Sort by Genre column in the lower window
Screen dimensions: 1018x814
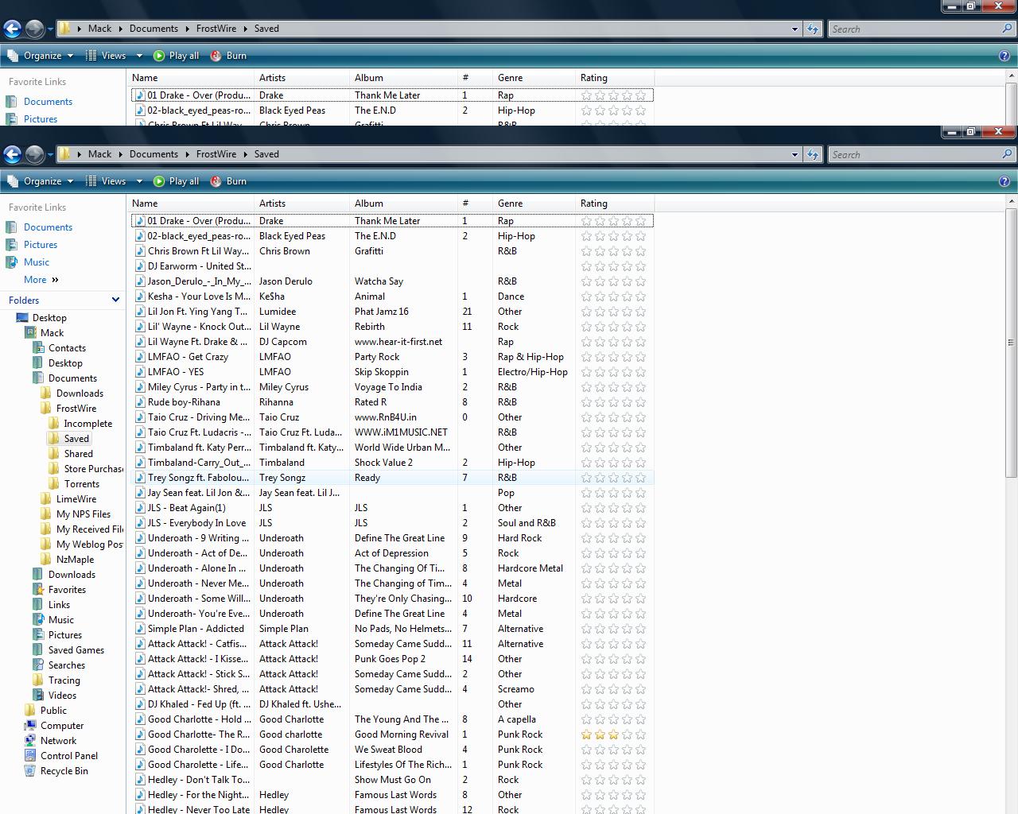510,203
